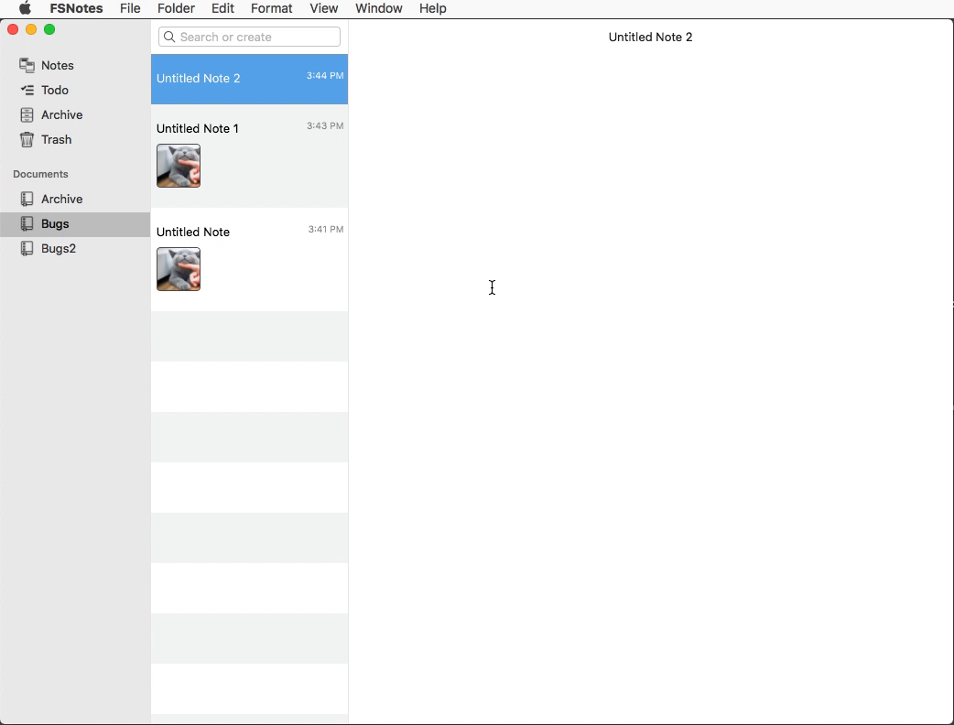
Task: Click the 3:44 PM timestamp
Action: pyautogui.click(x=325, y=75)
